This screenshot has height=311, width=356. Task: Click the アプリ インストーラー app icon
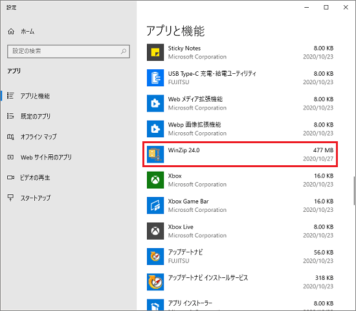[x=155, y=305]
